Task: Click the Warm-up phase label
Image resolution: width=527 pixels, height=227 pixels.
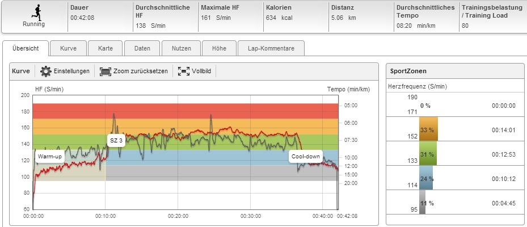Action: pyautogui.click(x=50, y=156)
